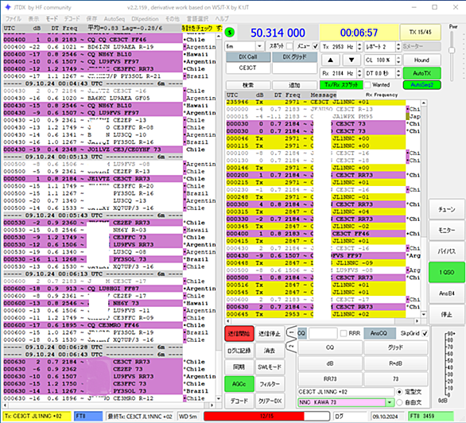Enable the Wanted checkbox

coord(367,85)
